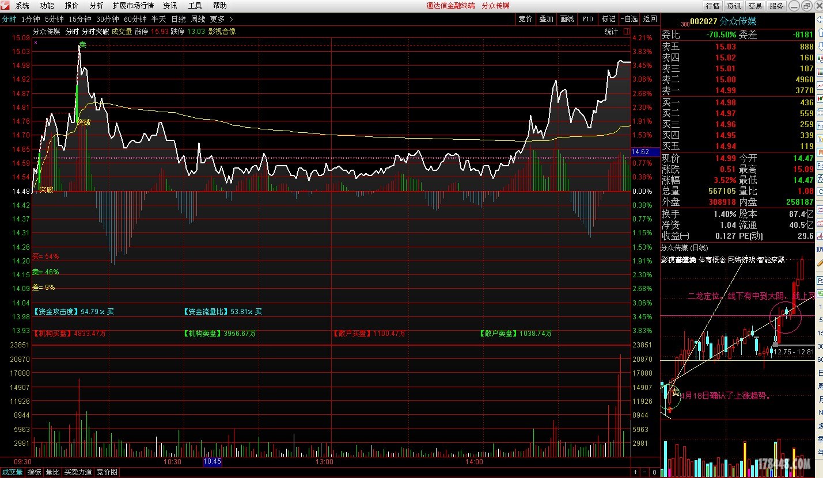Open the 帮助 menu
The width and height of the screenshot is (823, 478).
coord(219,6)
